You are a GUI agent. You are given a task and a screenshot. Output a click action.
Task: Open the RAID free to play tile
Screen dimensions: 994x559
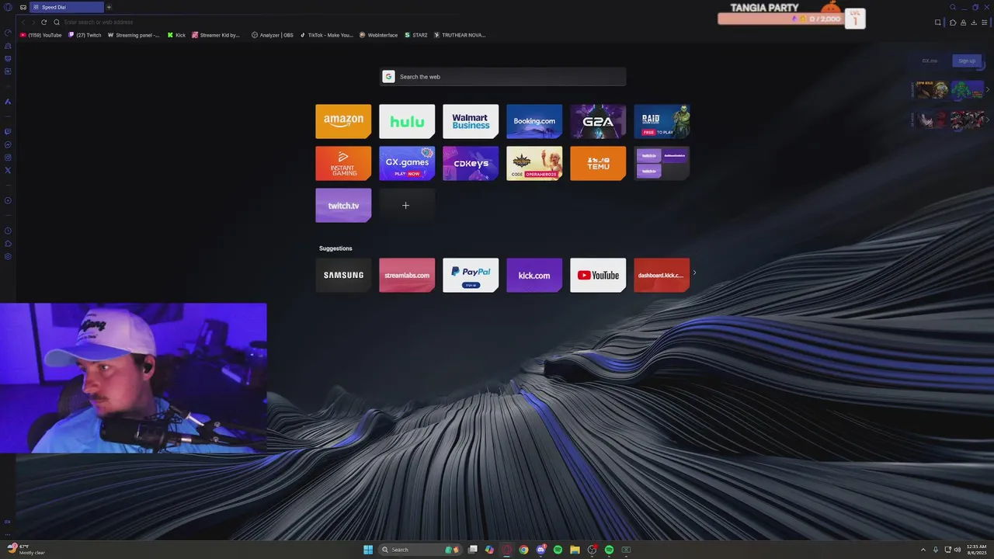[x=662, y=121]
